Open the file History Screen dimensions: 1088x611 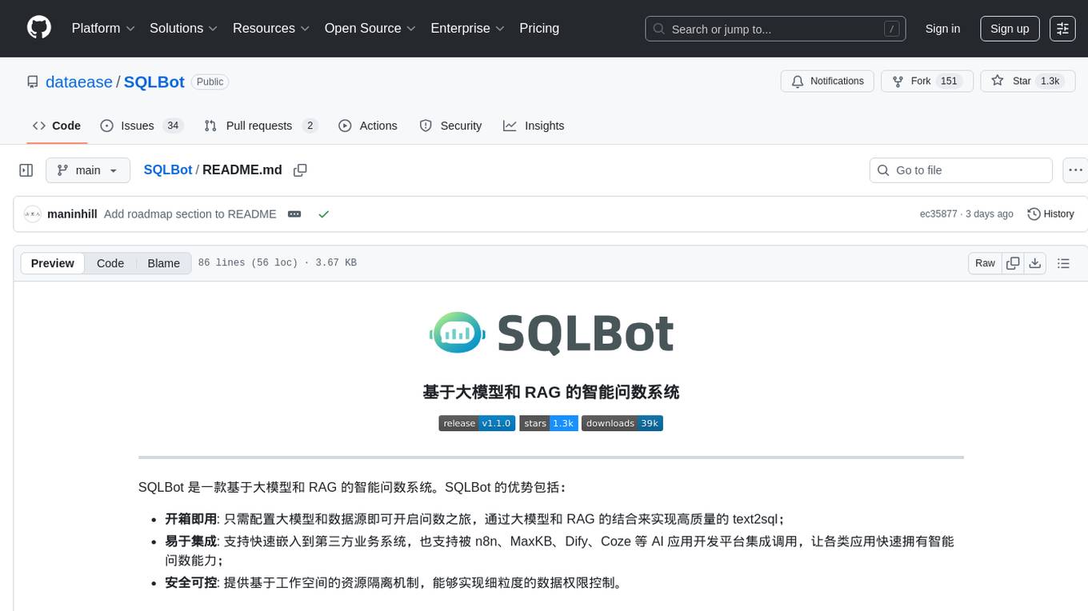1050,214
